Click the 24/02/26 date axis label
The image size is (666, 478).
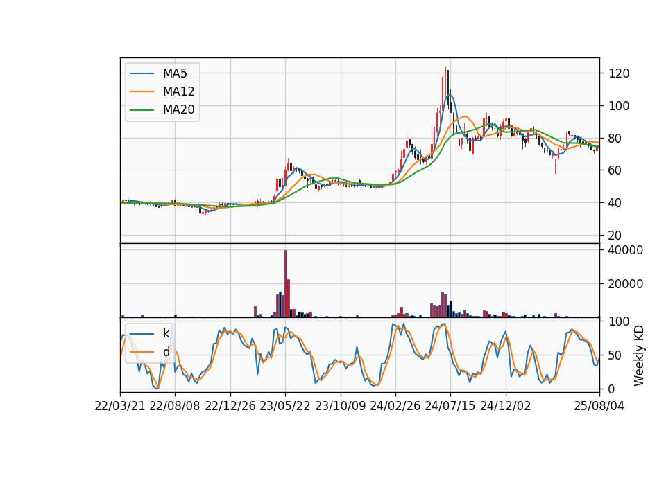395,406
